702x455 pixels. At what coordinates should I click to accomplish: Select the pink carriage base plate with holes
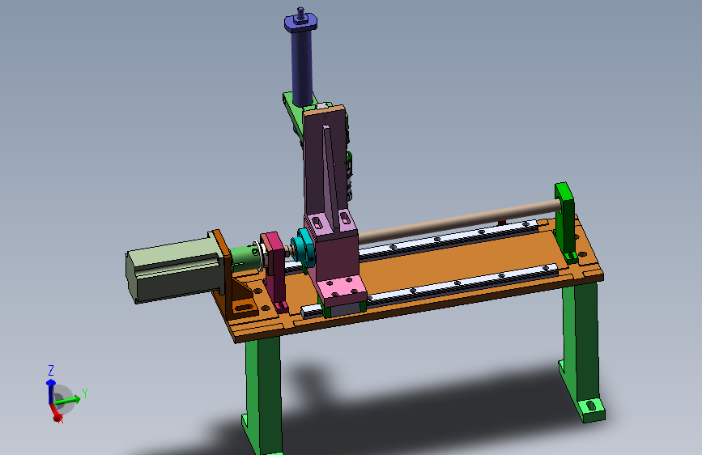tap(342, 288)
